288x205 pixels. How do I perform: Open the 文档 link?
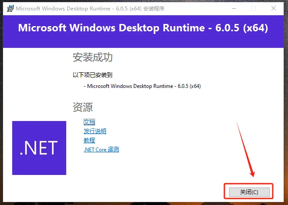point(89,122)
